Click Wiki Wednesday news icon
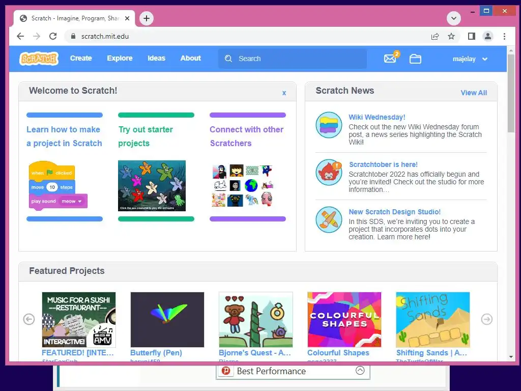Viewport: 521px width, 391px height. click(329, 125)
